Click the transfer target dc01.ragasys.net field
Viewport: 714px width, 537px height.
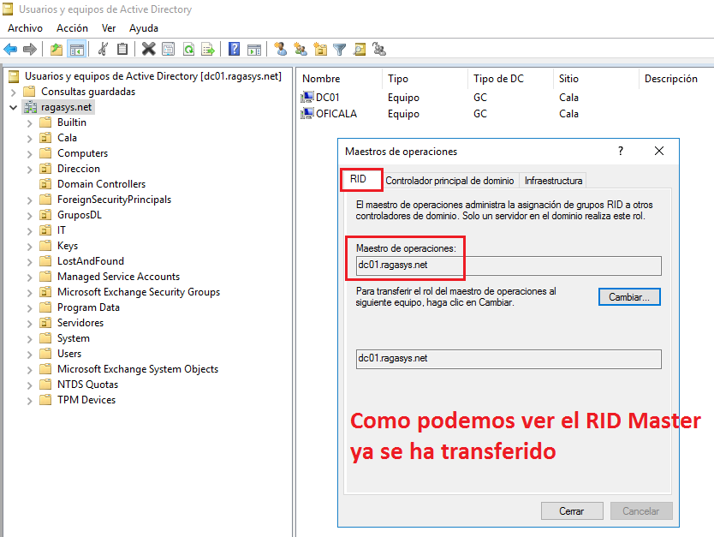pos(509,359)
